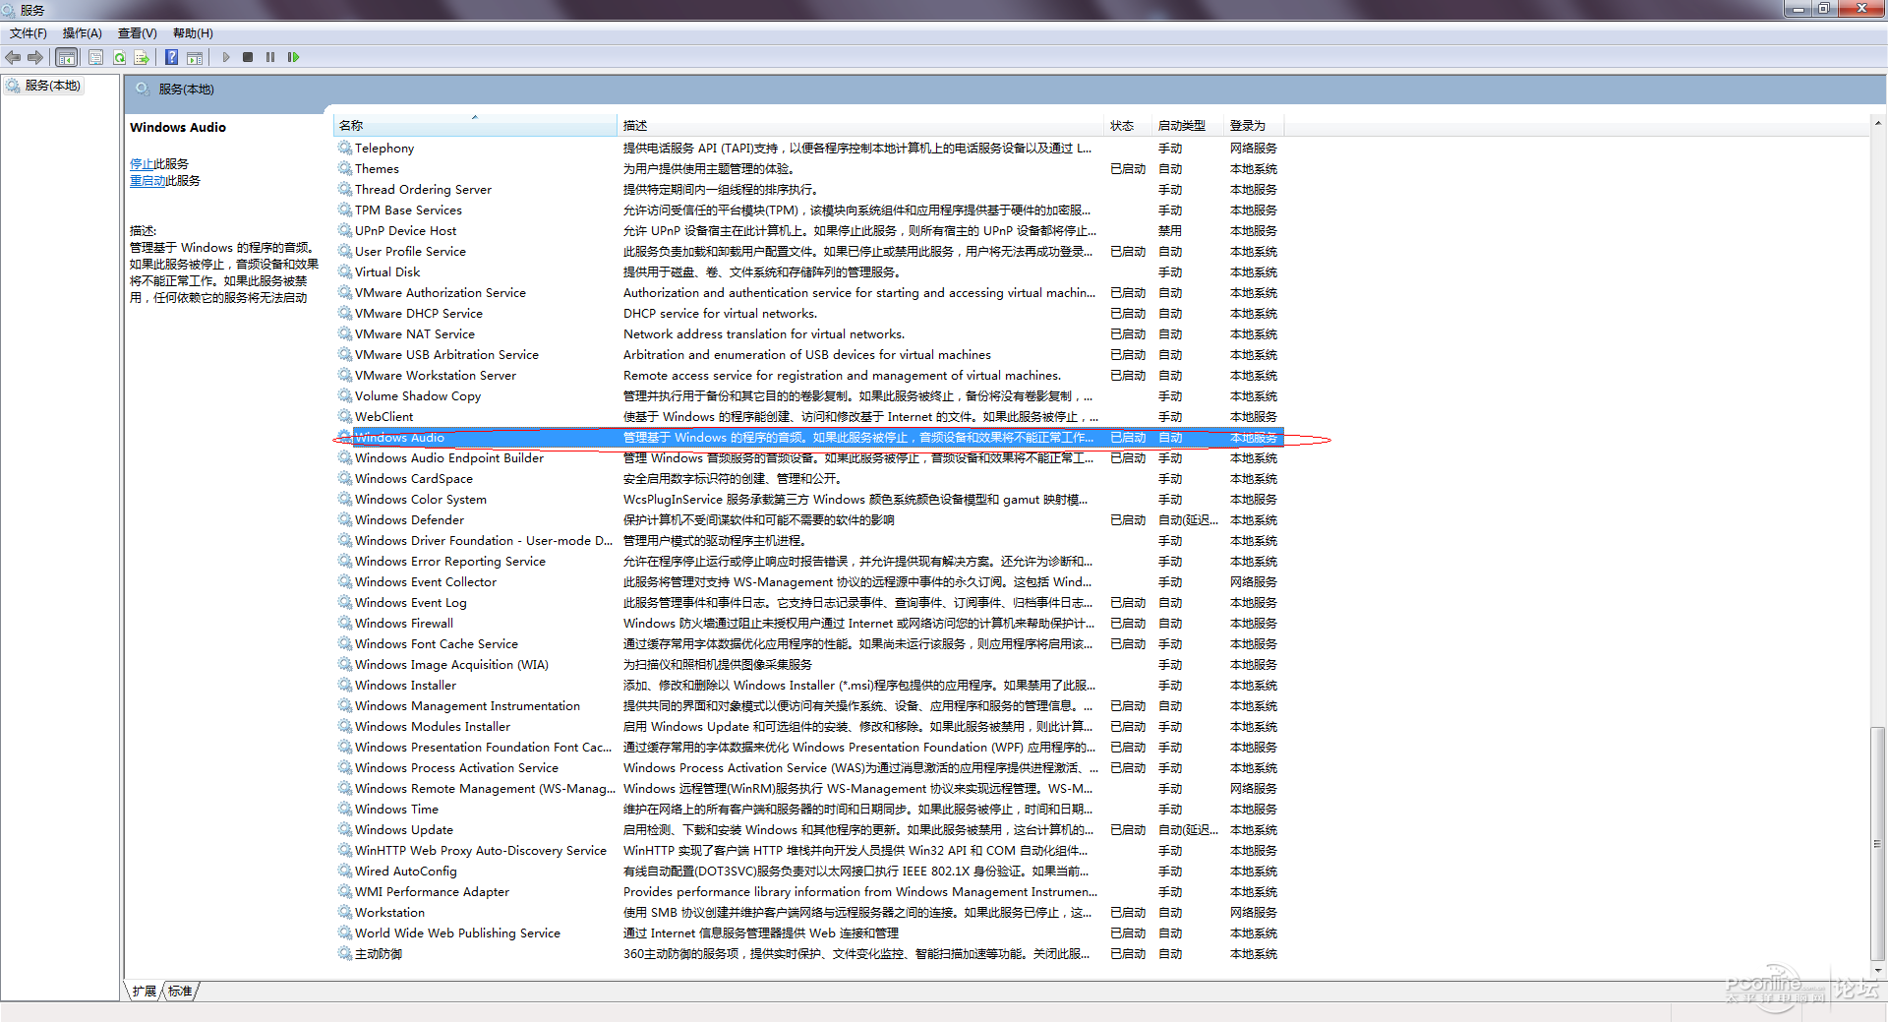The width and height of the screenshot is (1888, 1023).
Task: Click the Restart service toolbar icon
Action: 293,57
